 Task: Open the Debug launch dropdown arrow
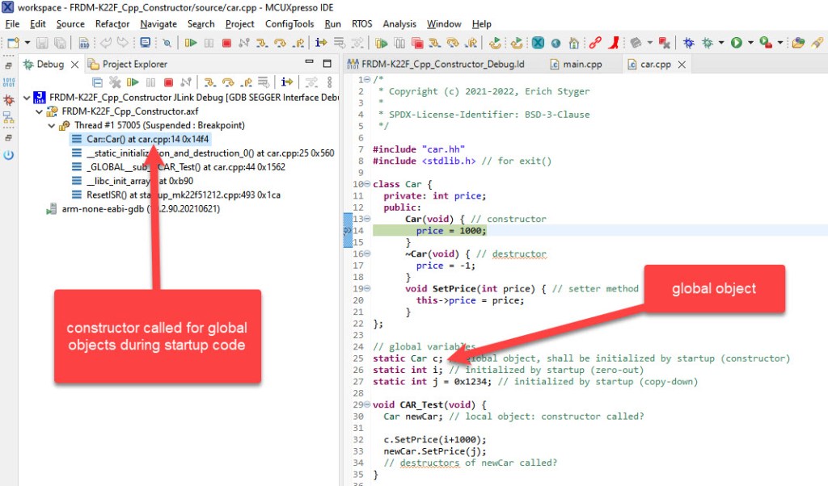pos(721,43)
